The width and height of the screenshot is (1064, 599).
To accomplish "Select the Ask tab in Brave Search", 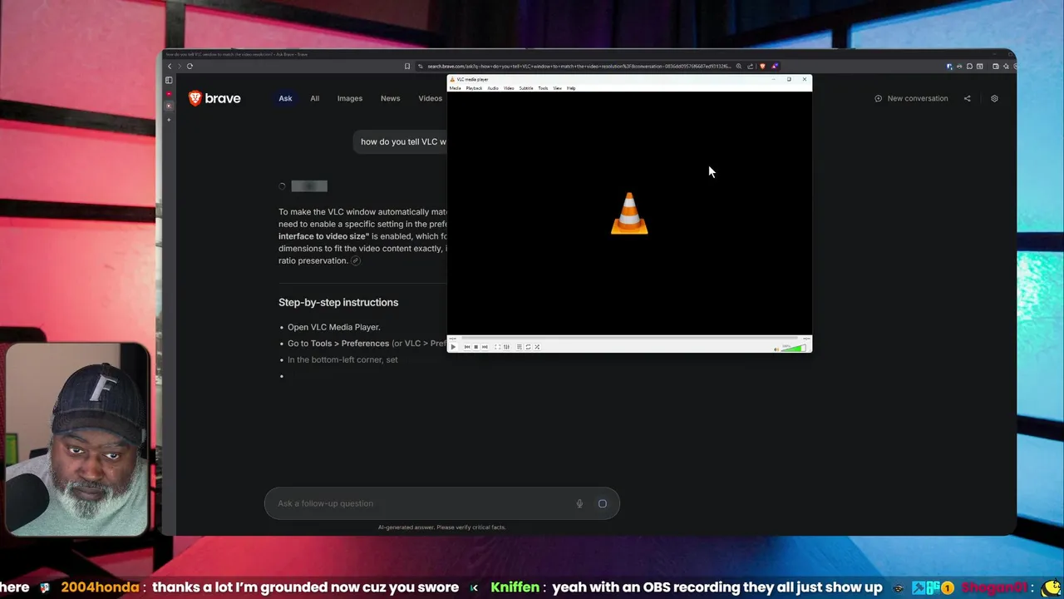I will [285, 98].
